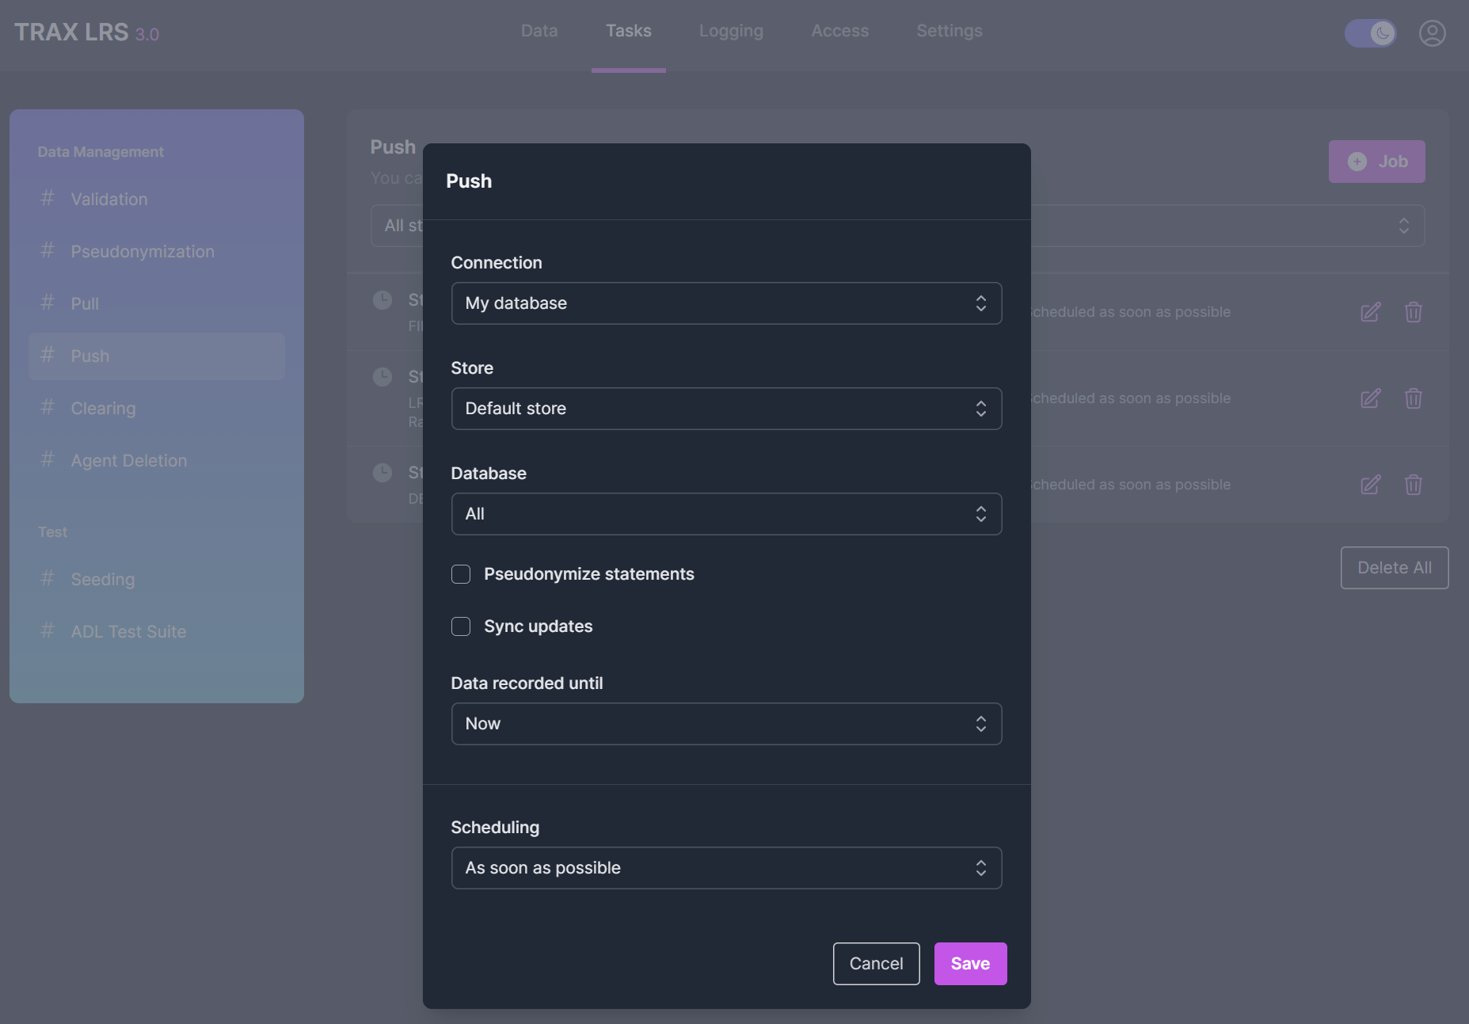This screenshot has width=1469, height=1024.
Task: Open Pseudonymization in the sidebar
Action: pyautogui.click(x=143, y=252)
